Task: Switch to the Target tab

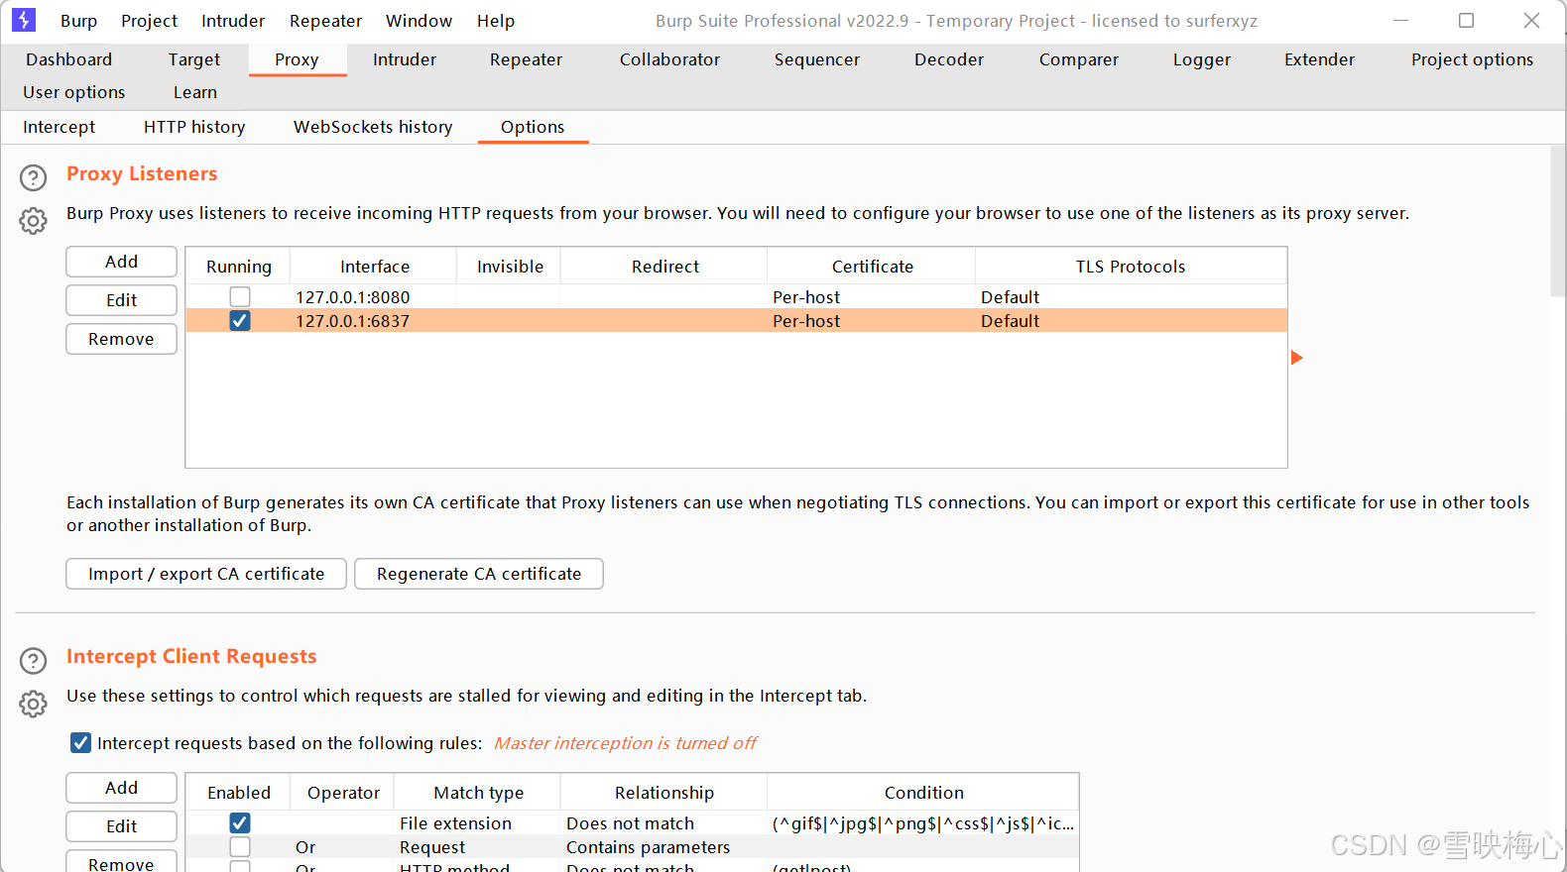Action: click(194, 59)
